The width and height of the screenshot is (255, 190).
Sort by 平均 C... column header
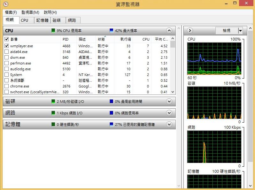(x=160, y=39)
